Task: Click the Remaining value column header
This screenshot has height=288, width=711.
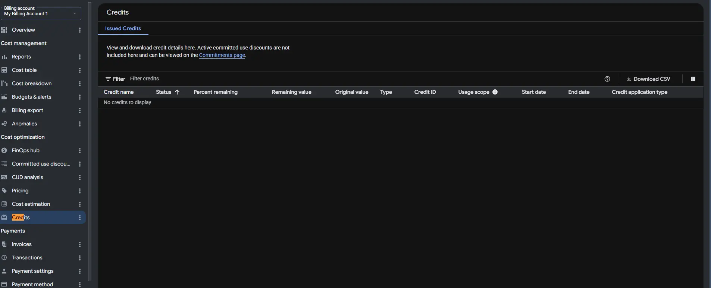Action: tap(292, 92)
